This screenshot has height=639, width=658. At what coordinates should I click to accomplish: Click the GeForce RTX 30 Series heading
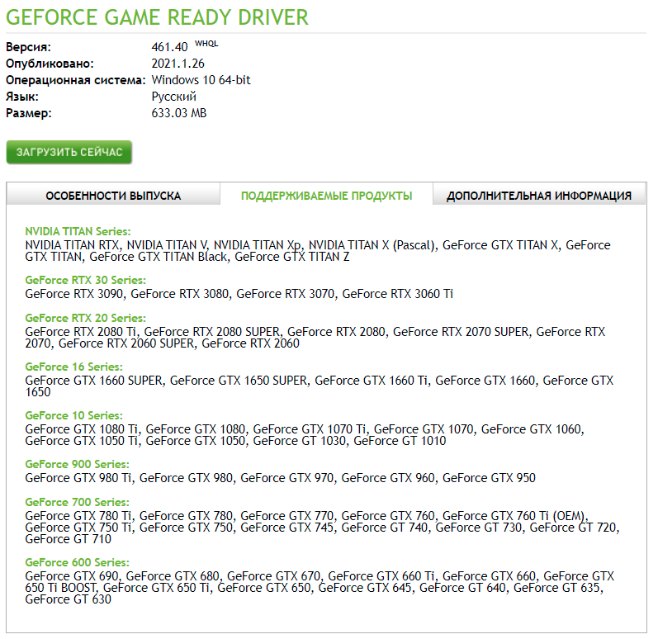[x=85, y=281]
